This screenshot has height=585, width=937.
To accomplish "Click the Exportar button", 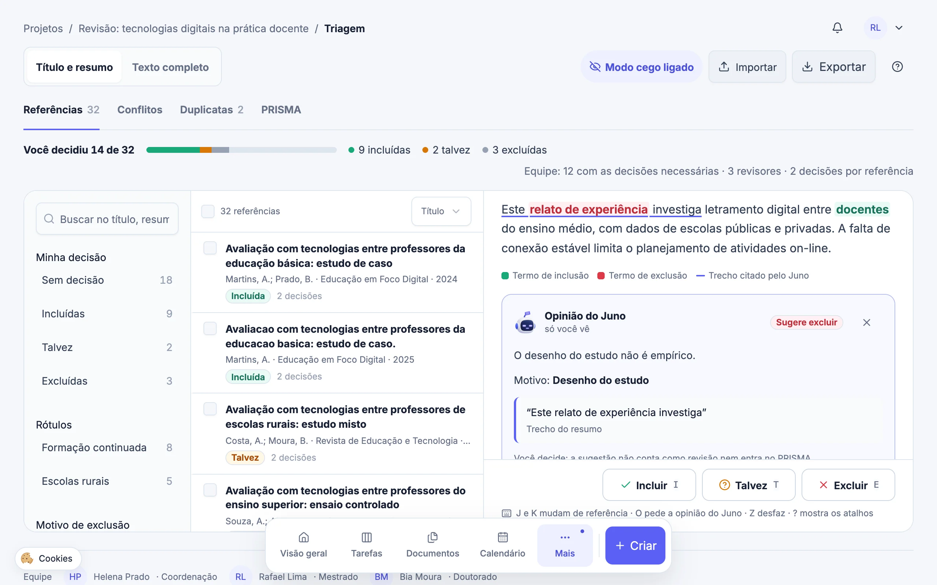I will tap(834, 67).
